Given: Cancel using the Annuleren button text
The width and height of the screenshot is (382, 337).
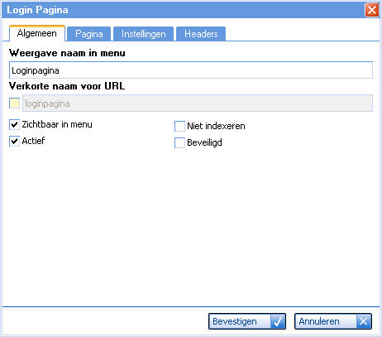Looking at the screenshot, I should (319, 321).
